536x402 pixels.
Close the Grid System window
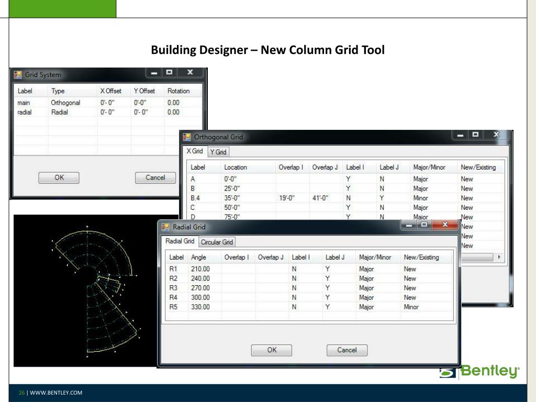(x=190, y=72)
